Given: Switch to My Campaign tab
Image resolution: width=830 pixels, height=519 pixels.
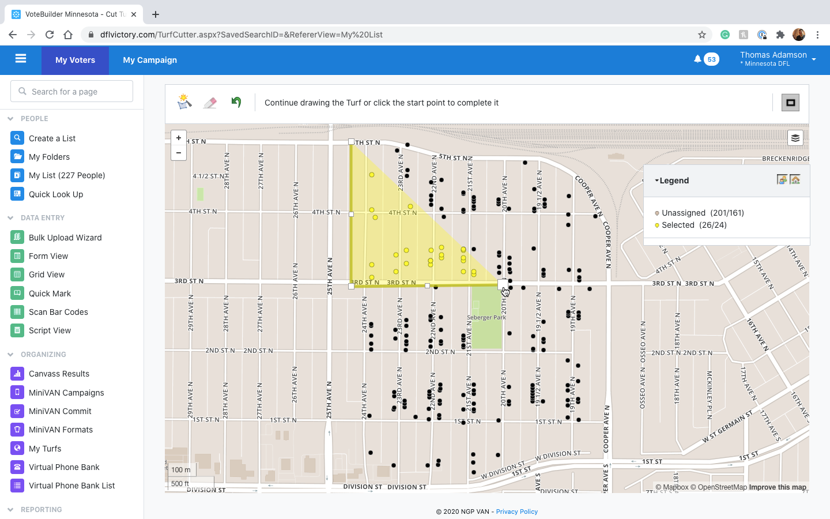Looking at the screenshot, I should coord(150,60).
